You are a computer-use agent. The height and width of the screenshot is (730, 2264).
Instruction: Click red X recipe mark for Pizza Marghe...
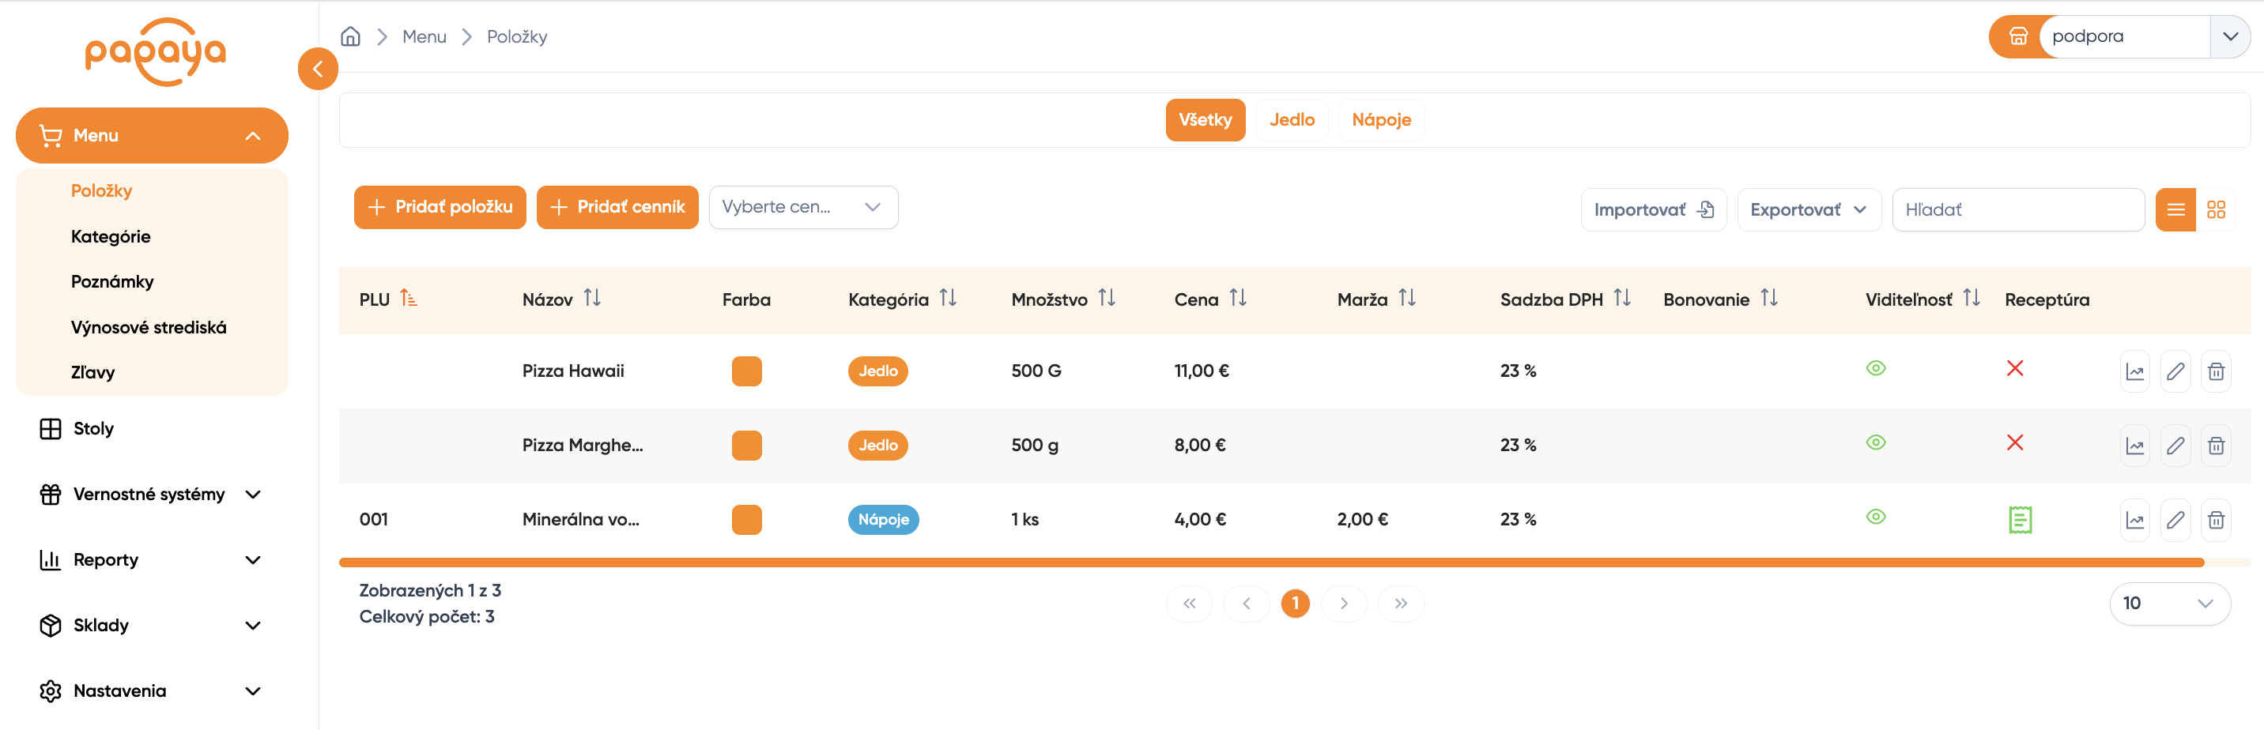point(2014,442)
